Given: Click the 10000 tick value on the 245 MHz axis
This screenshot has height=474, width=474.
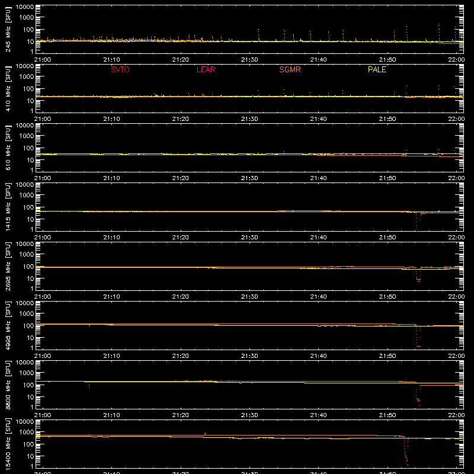Looking at the screenshot, I should point(25,7).
